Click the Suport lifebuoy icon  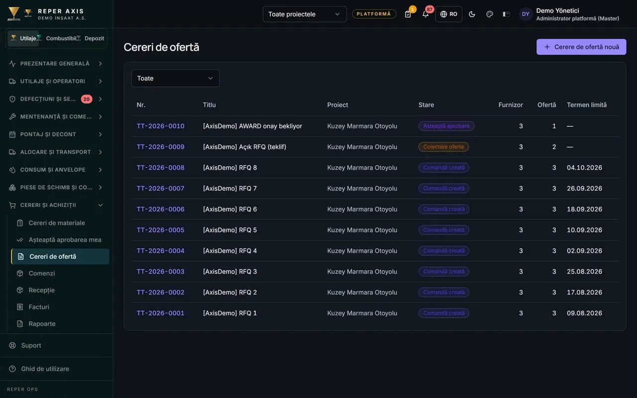(x=12, y=345)
